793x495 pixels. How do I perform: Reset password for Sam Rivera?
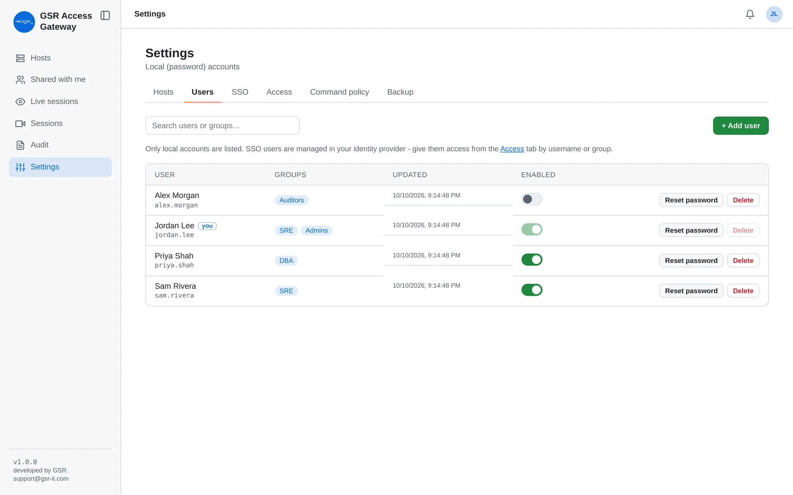(691, 291)
